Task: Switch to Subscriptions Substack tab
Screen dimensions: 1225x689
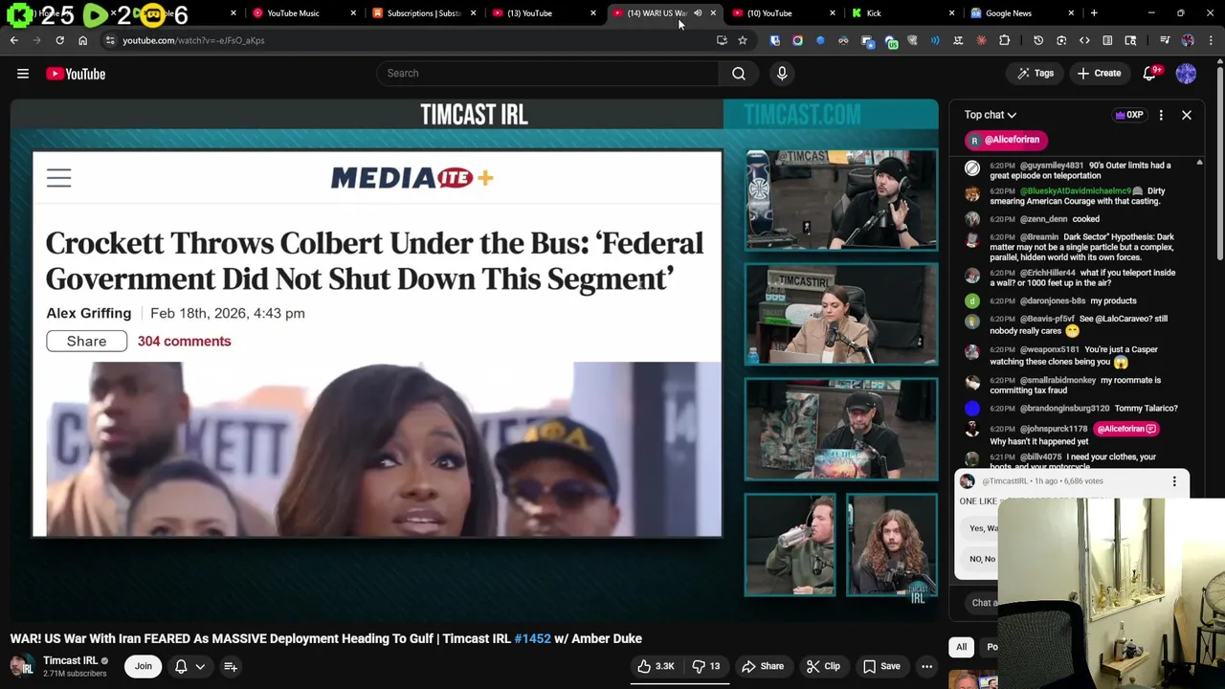Action: click(x=422, y=13)
